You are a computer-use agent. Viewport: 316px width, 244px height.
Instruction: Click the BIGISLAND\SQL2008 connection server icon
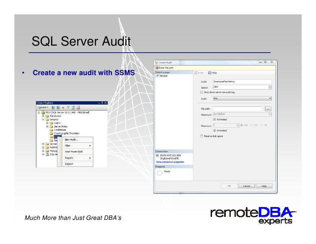pos(158,156)
